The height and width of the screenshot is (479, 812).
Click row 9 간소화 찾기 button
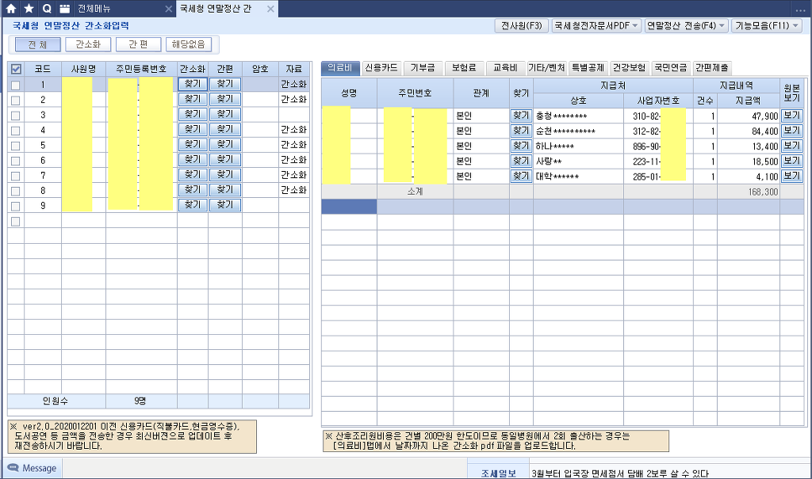point(193,205)
